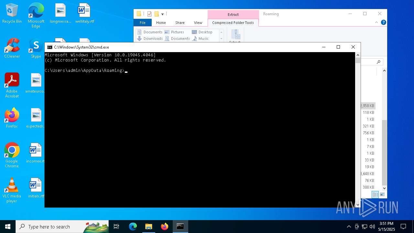414x233 pixels.
Task: Select the file row sized 118 KB
Action: (368, 113)
